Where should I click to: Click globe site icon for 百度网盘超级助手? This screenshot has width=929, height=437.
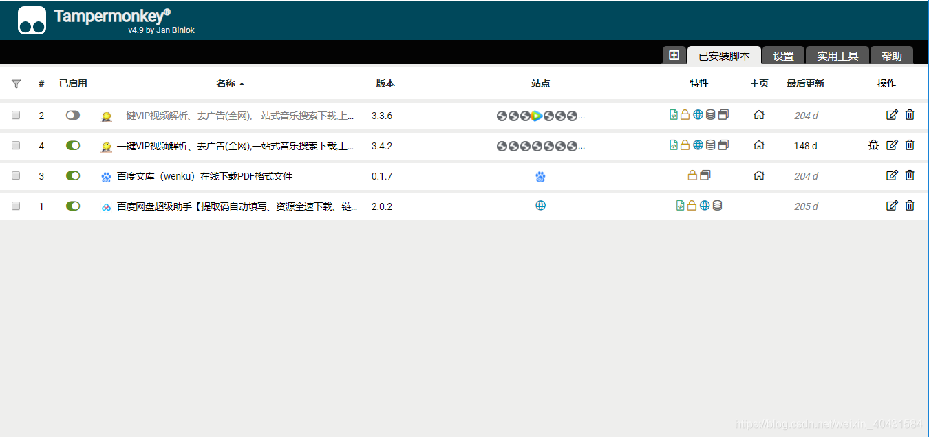click(x=540, y=205)
